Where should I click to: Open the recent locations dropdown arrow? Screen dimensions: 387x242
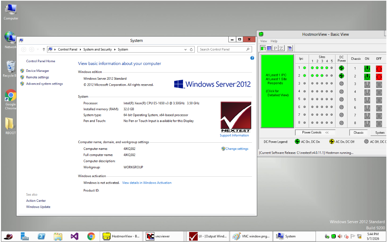pyautogui.click(x=38, y=49)
